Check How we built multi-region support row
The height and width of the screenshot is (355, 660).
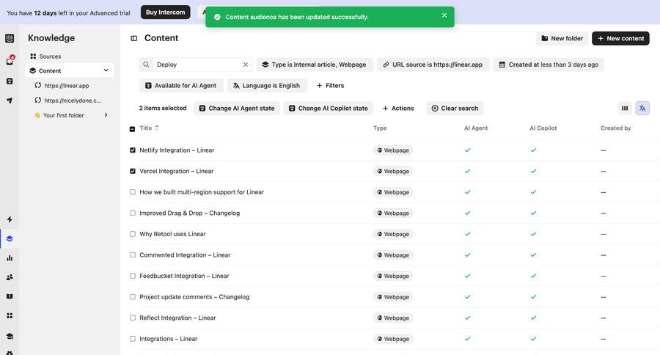point(133,192)
